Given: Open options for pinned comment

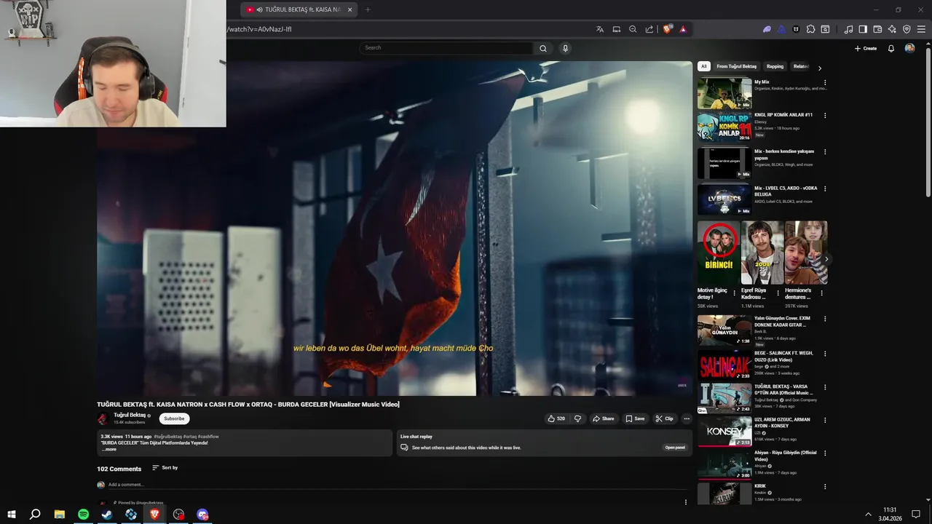Looking at the screenshot, I should [x=685, y=502].
